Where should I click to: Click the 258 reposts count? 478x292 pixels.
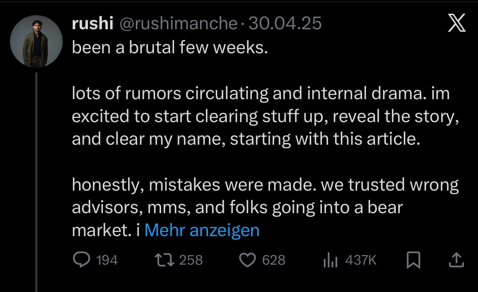pyautogui.click(x=191, y=260)
